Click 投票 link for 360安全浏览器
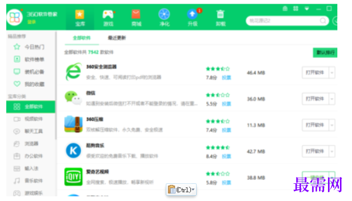Screen dimensions: 352x201 [226, 78]
